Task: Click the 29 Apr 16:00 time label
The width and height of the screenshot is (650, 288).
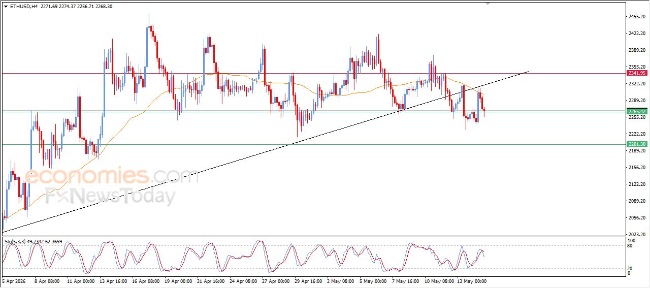Action: tap(309, 280)
